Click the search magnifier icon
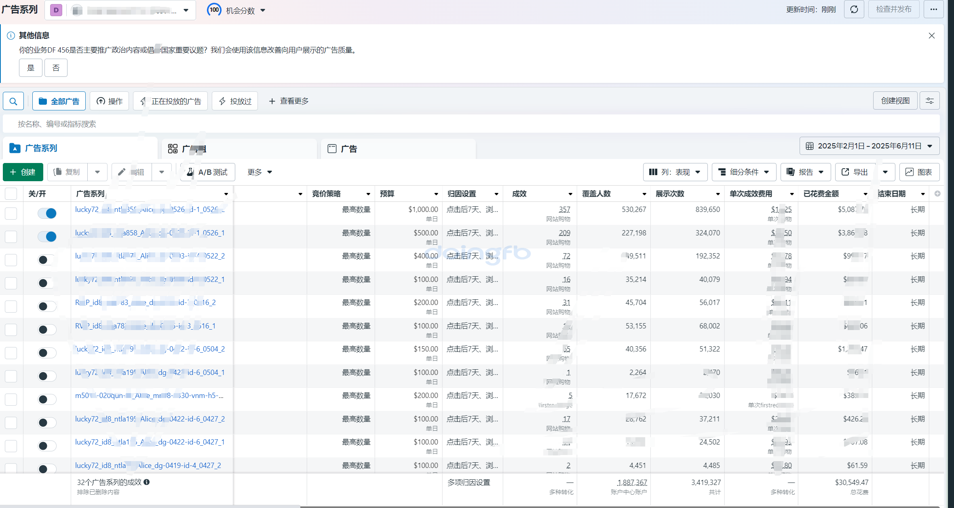954x508 pixels. coord(13,101)
